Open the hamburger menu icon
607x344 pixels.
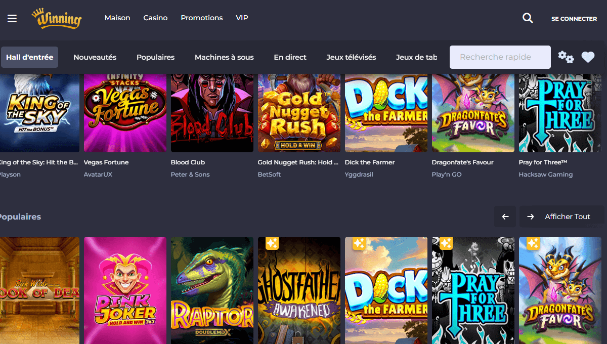point(12,18)
